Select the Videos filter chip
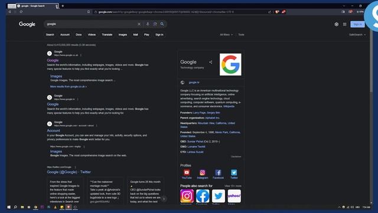 coord(92,35)
